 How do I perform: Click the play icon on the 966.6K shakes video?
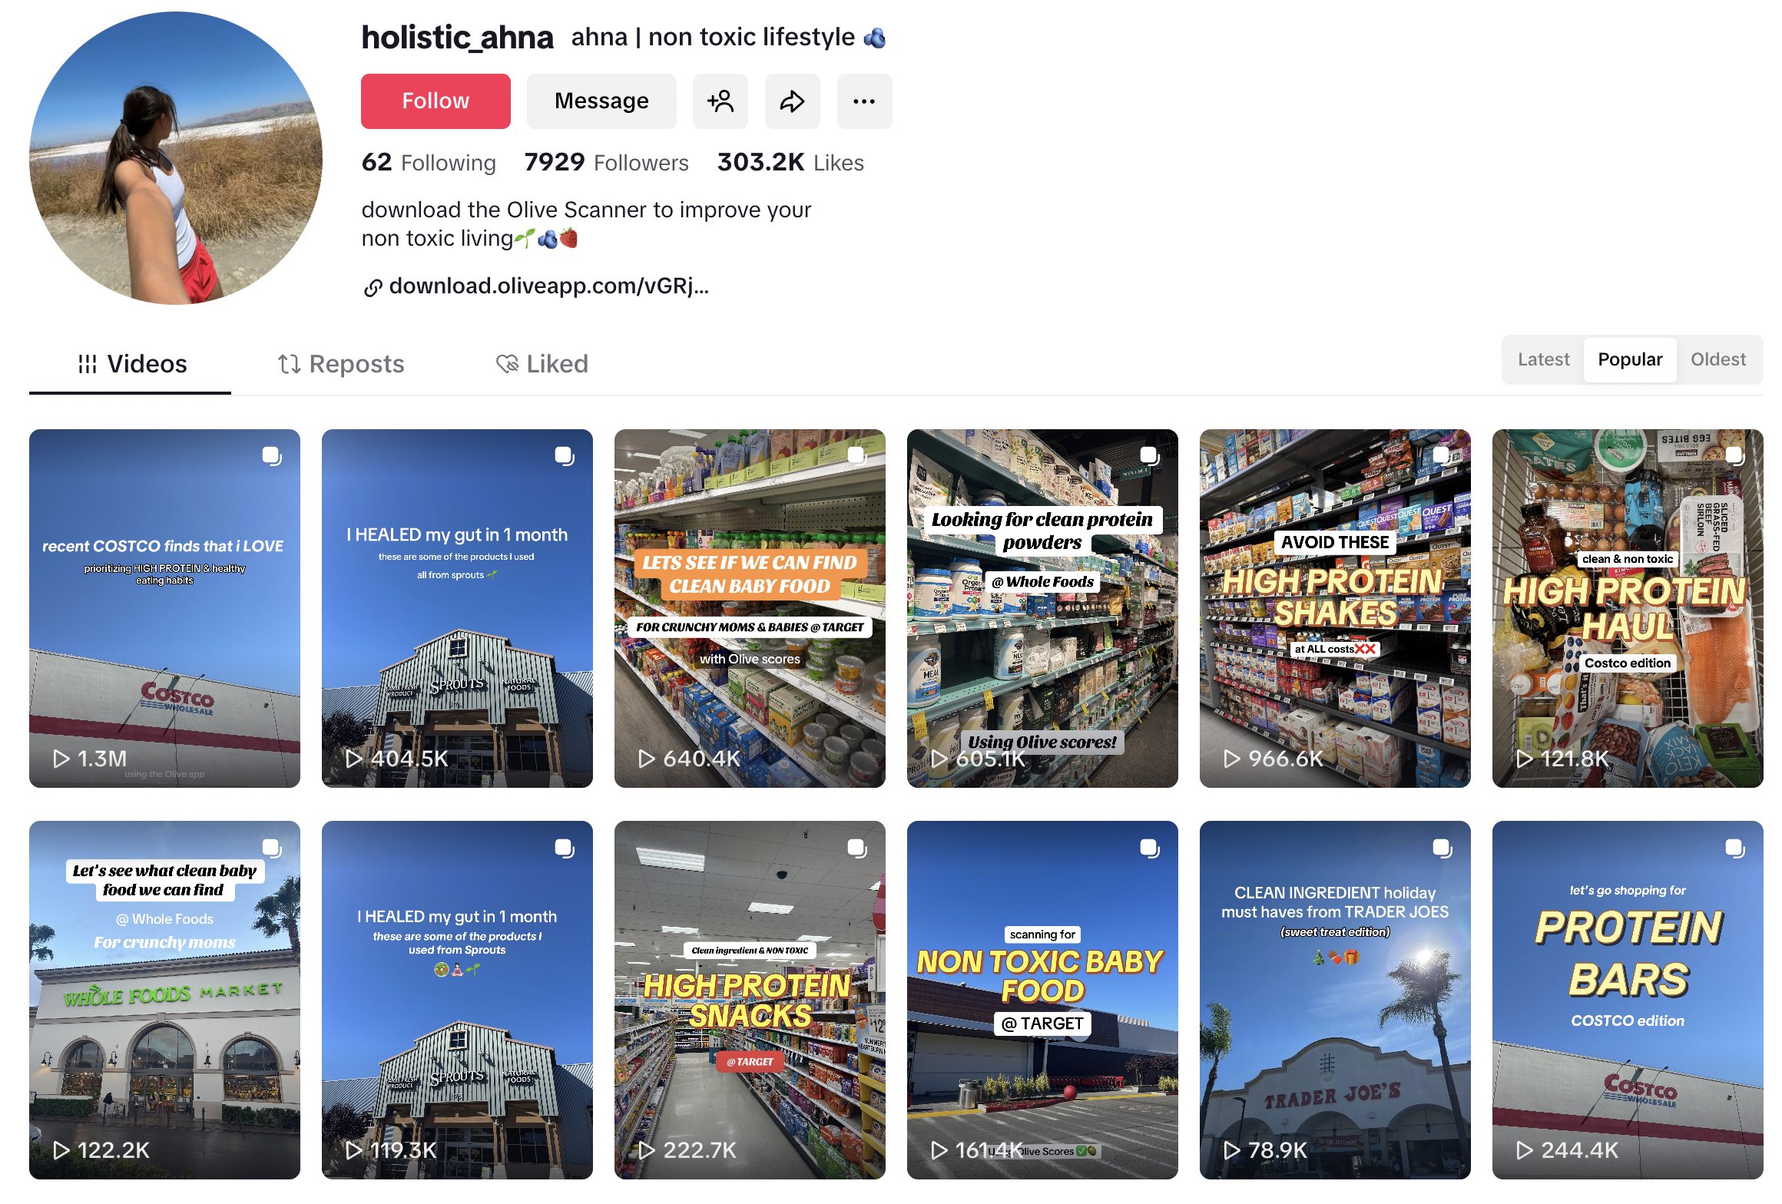[x=1232, y=759]
